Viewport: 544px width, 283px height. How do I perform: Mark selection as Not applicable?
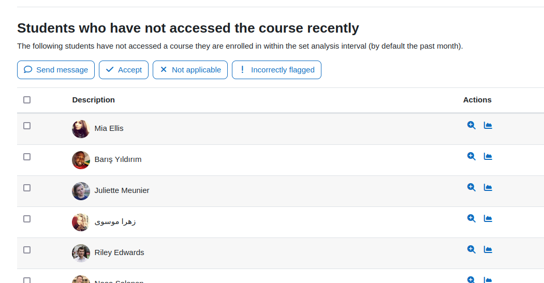[x=190, y=70]
